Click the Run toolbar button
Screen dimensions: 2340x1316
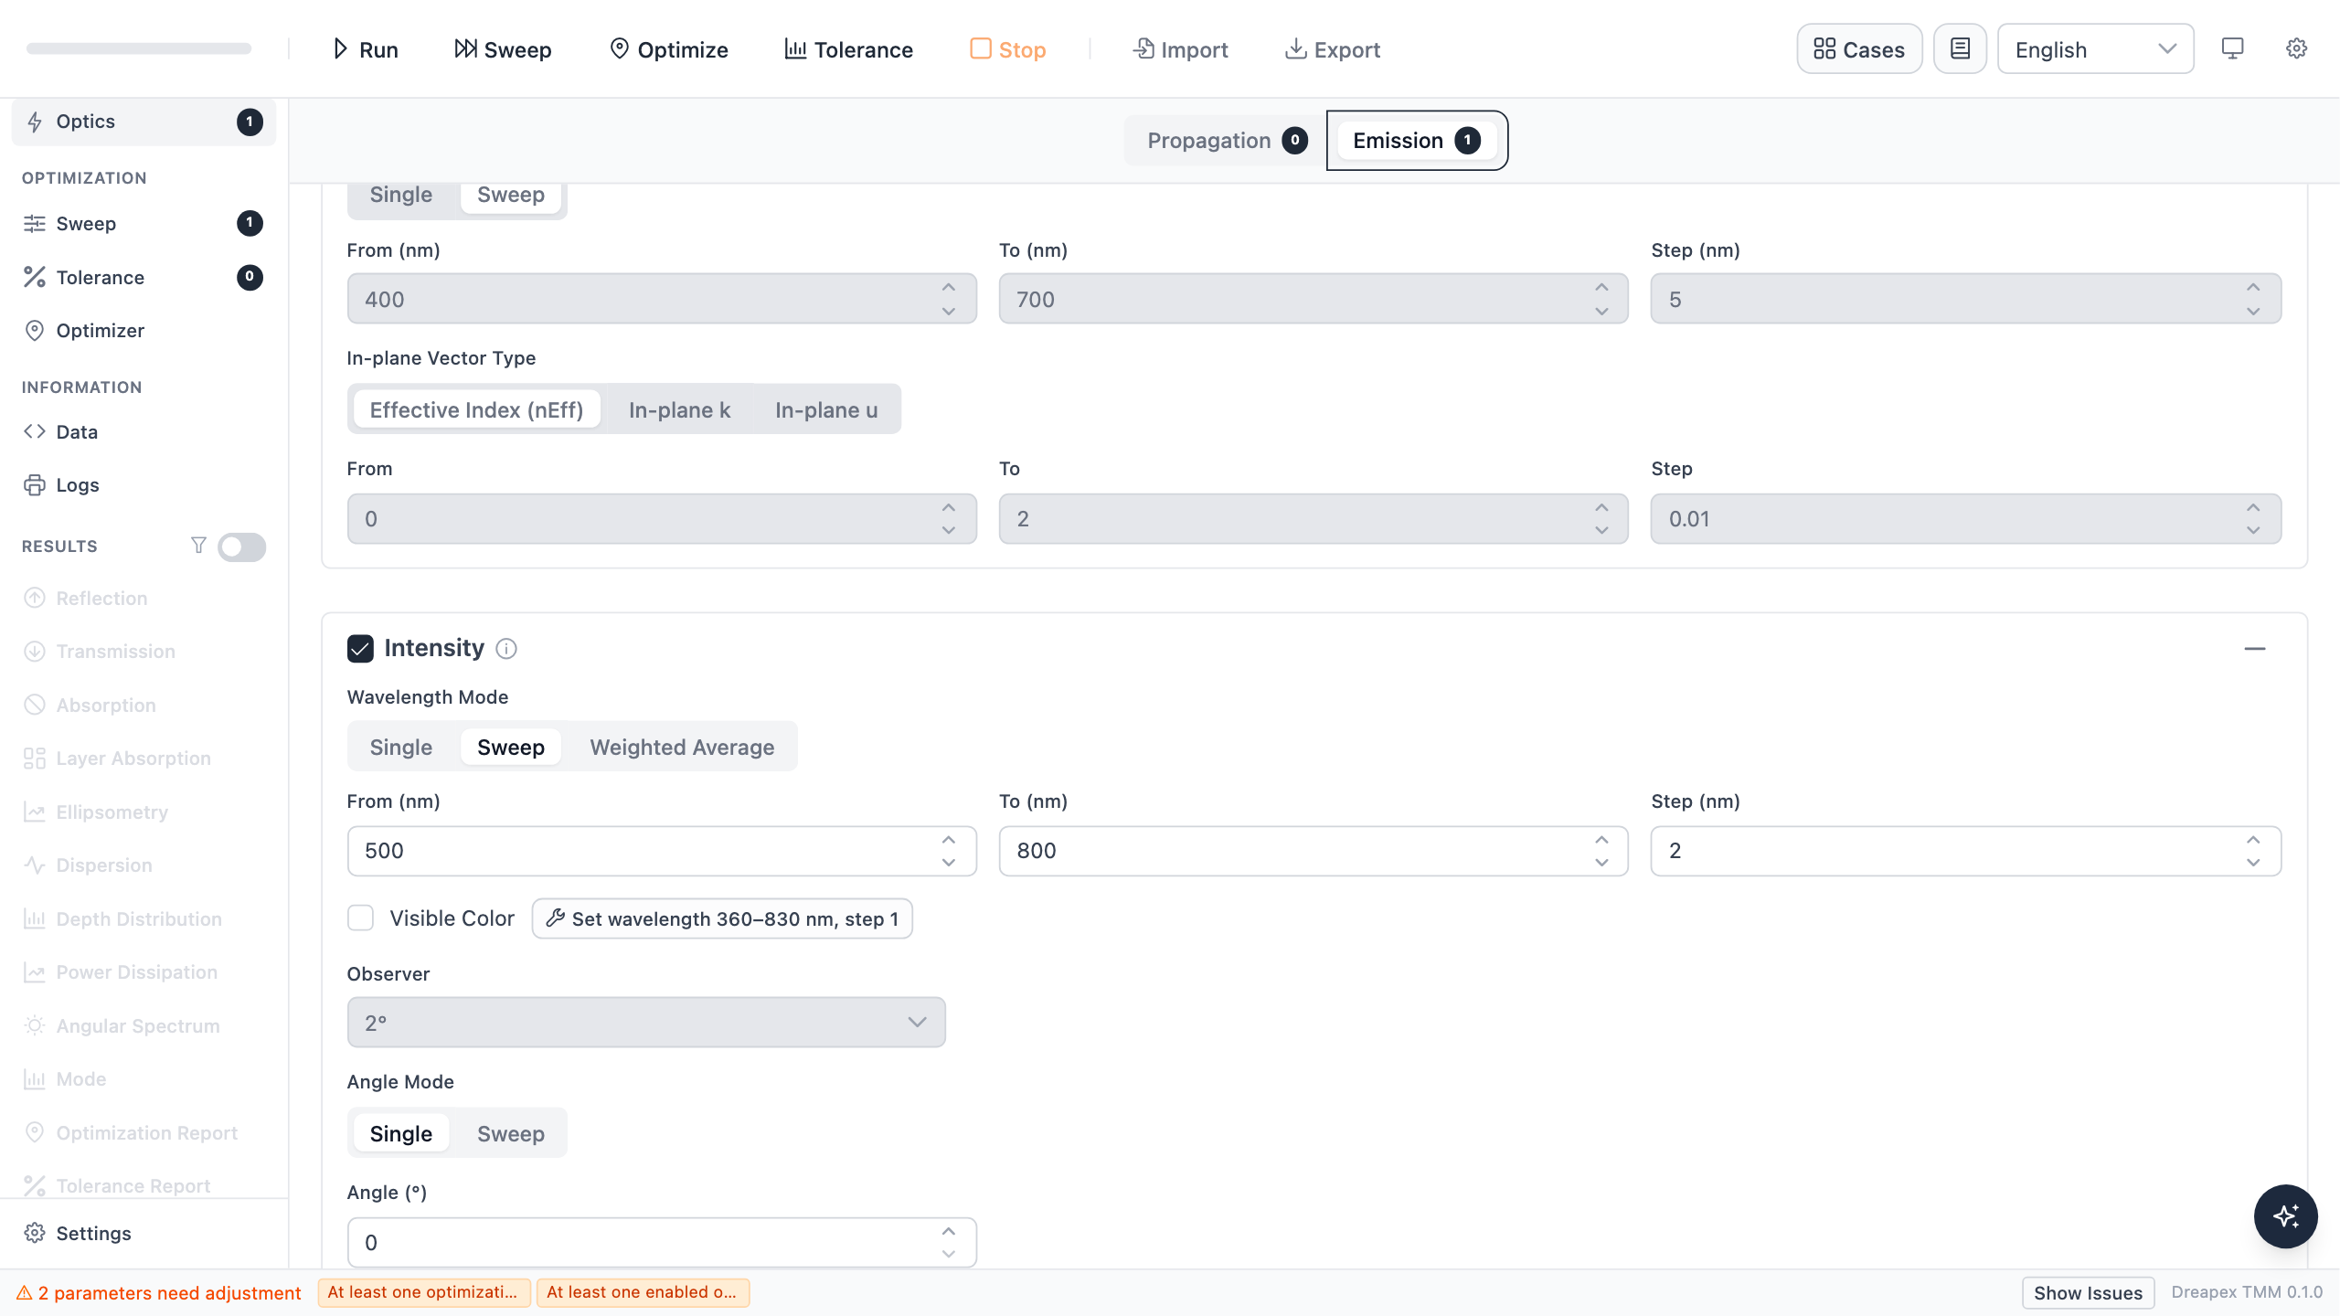365,49
